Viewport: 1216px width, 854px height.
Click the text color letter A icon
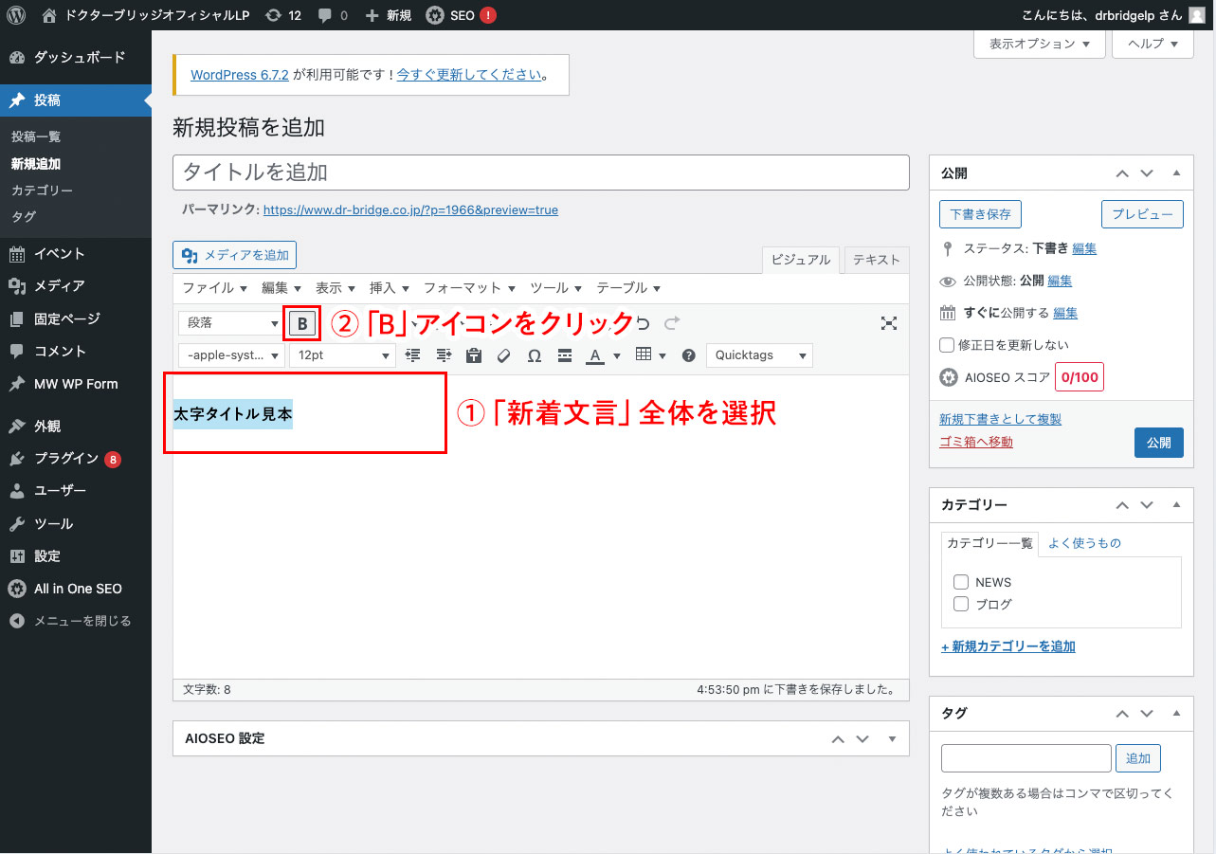point(595,355)
